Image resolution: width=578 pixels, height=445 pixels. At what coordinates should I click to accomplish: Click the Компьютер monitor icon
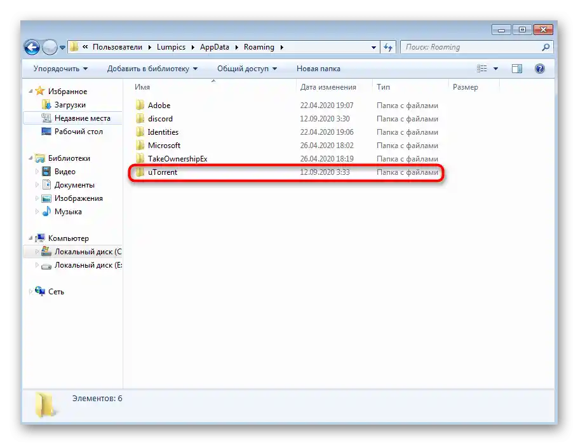[x=40, y=238]
